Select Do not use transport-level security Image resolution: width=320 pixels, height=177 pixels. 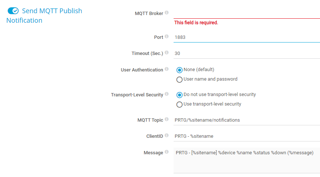179,95
